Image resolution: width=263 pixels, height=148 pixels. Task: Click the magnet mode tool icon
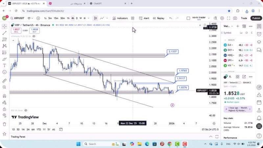pos(5,96)
